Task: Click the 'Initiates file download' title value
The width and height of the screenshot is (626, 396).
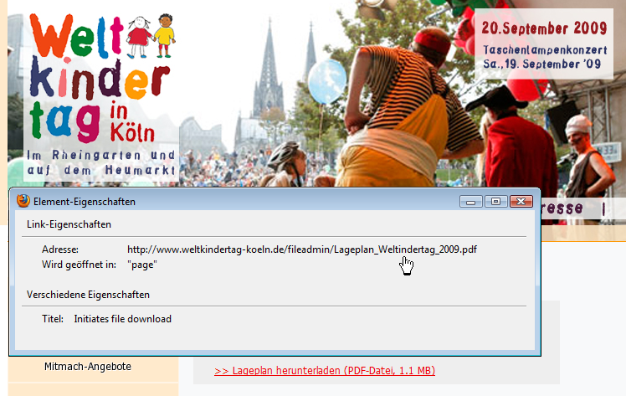Action: tap(122, 319)
